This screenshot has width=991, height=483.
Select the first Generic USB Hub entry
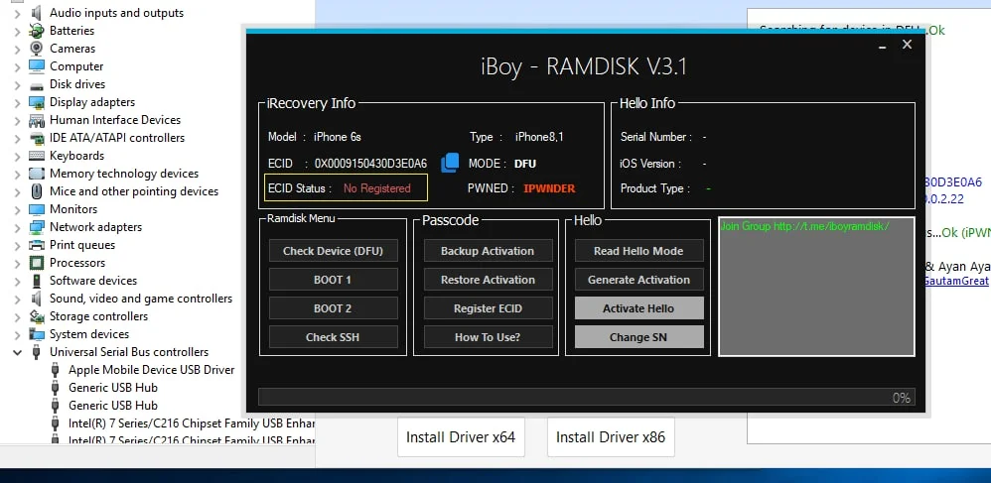[x=113, y=388]
